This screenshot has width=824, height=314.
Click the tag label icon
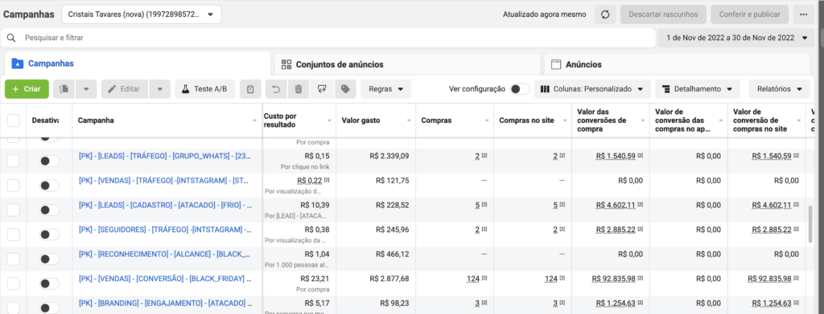click(344, 89)
